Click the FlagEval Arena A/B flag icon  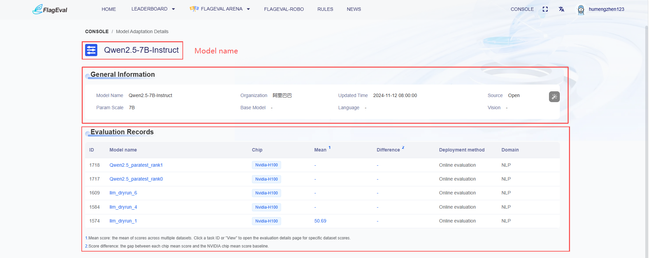point(194,9)
